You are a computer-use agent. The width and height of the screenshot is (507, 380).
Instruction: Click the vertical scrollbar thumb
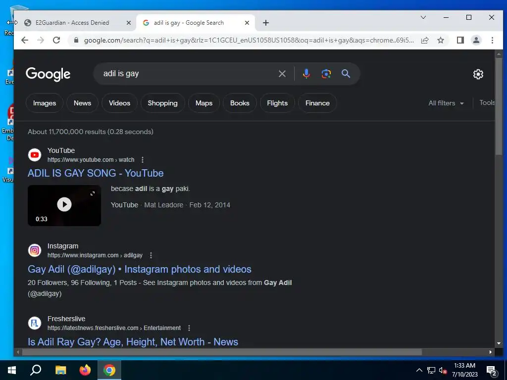click(x=499, y=106)
